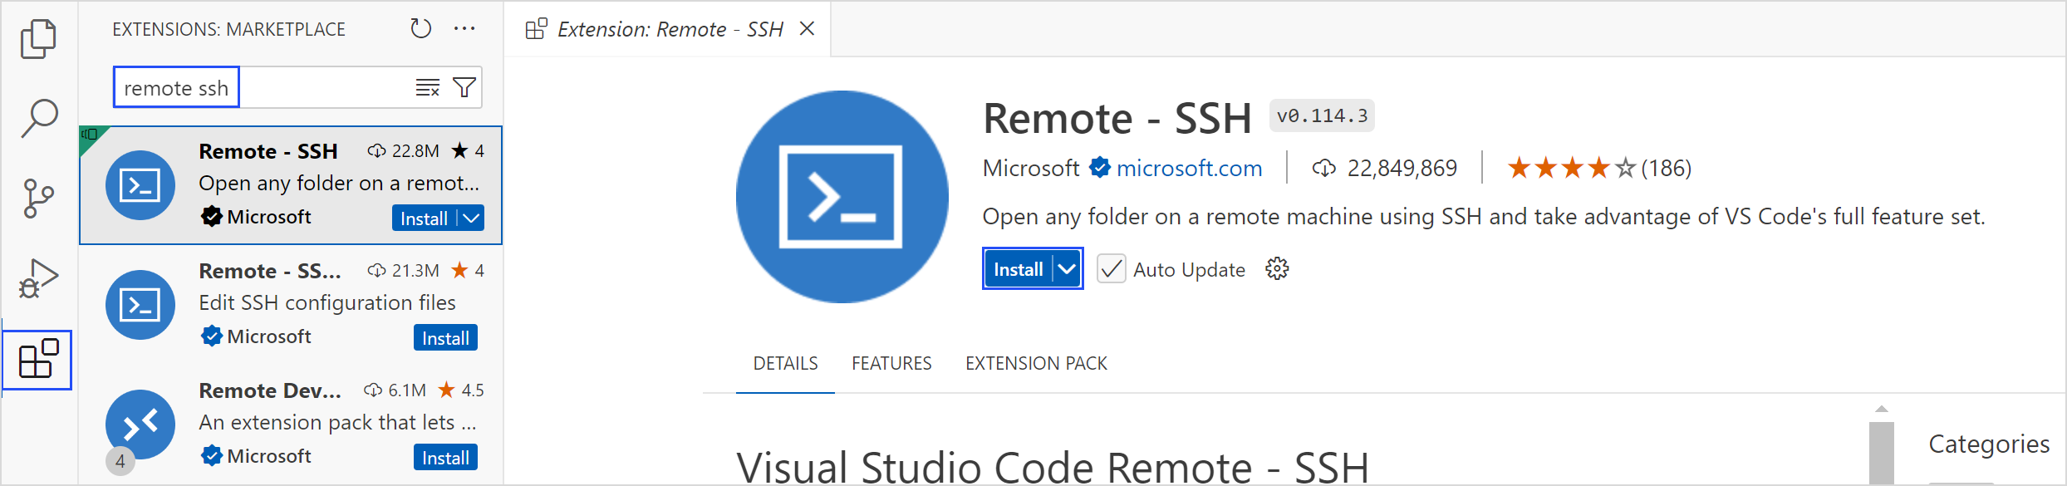
Task: Click the extension settings gear icon
Action: (x=1276, y=269)
